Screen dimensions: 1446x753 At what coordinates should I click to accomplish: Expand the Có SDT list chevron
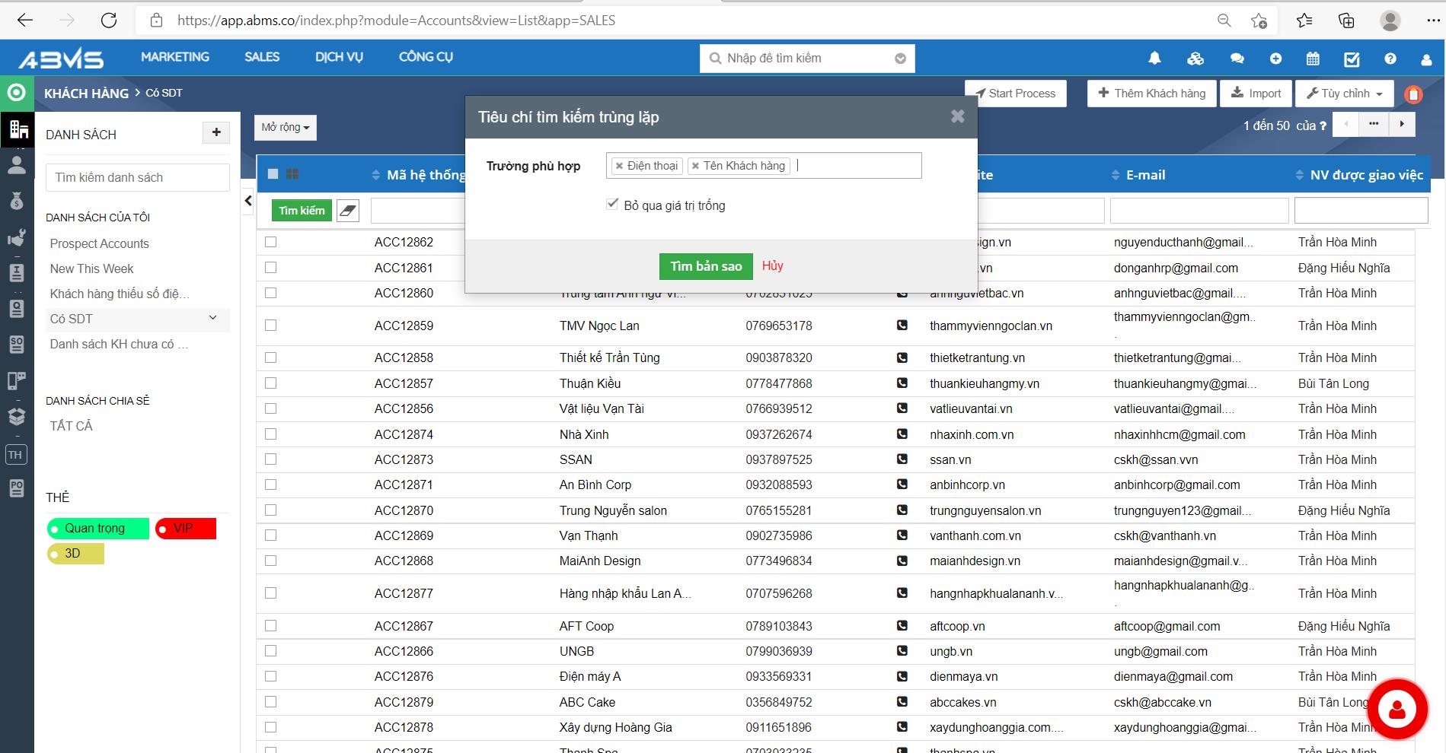(x=213, y=318)
